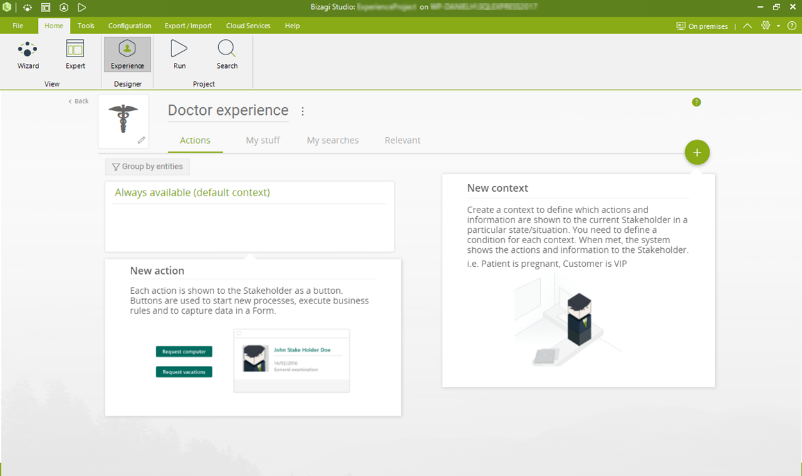Click the Request vacations sample button image
This screenshot has width=802, height=476.
184,372
